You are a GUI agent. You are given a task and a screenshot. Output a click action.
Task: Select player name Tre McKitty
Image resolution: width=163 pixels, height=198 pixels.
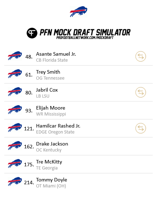pyautogui.click(x=49, y=162)
